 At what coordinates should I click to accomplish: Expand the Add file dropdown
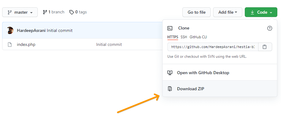tap(227, 12)
